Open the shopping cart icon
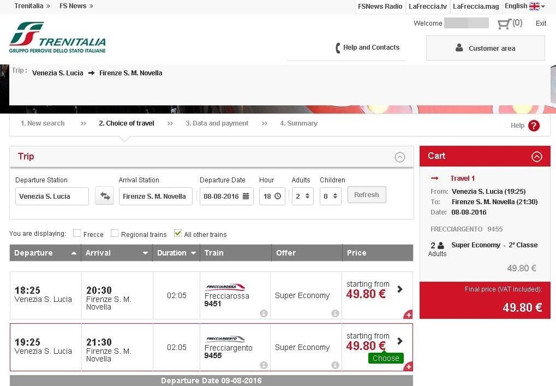The height and width of the screenshot is (386, 556). click(504, 24)
